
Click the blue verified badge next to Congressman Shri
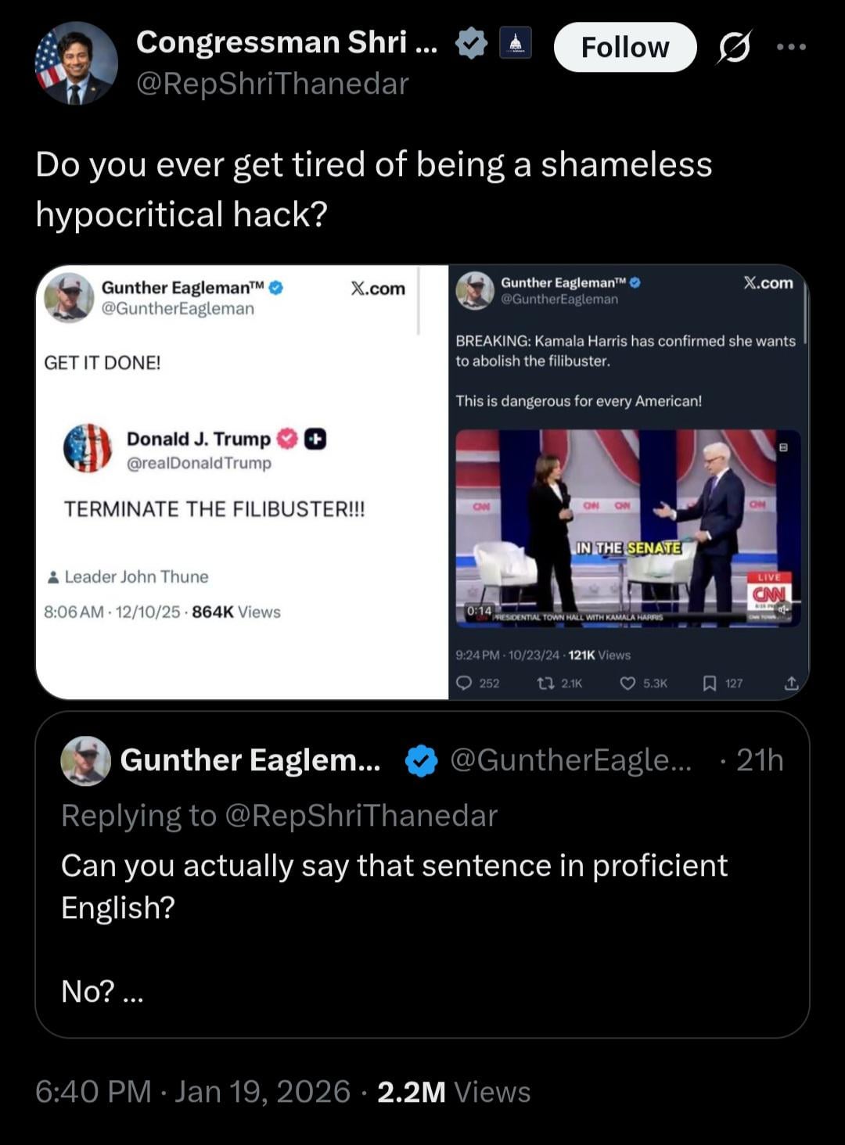471,43
